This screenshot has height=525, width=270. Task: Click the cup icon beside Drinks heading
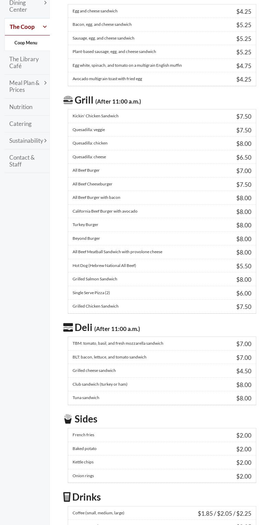67,497
